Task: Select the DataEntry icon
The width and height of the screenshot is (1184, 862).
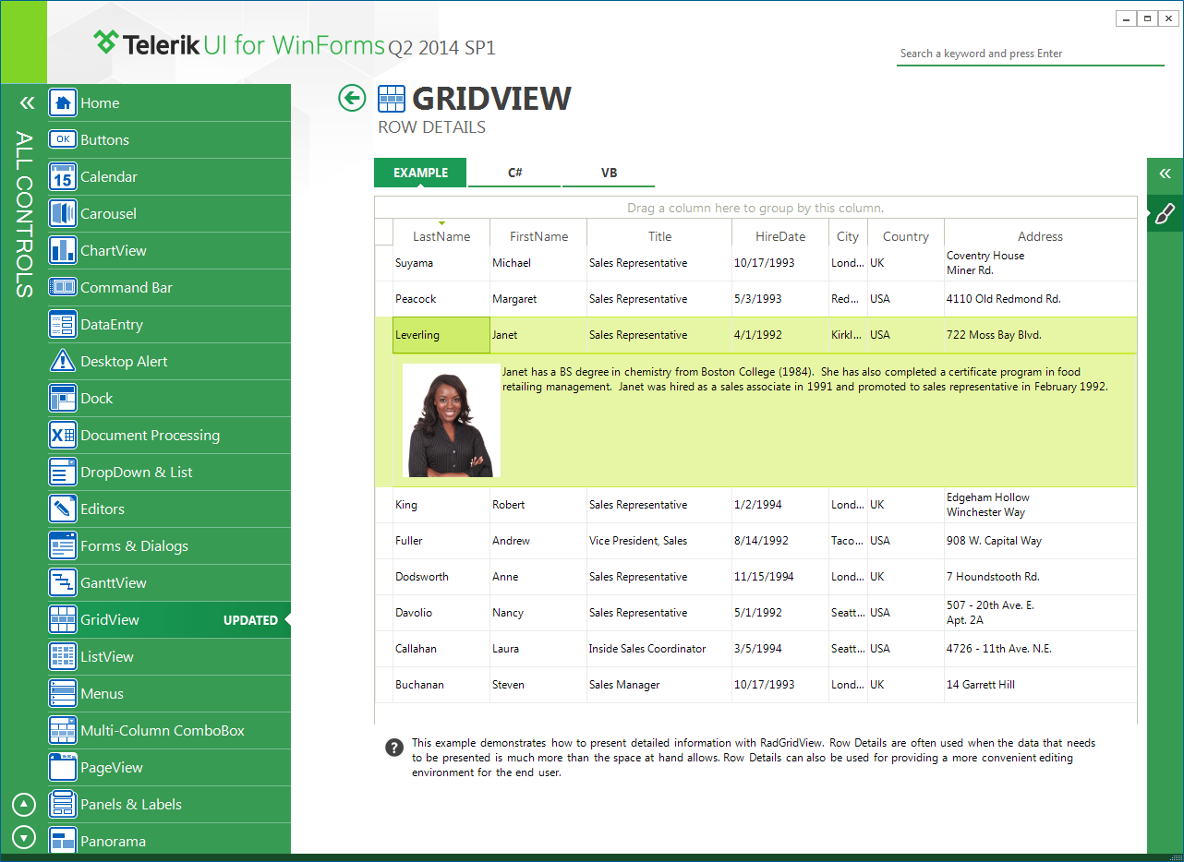Action: [x=63, y=325]
